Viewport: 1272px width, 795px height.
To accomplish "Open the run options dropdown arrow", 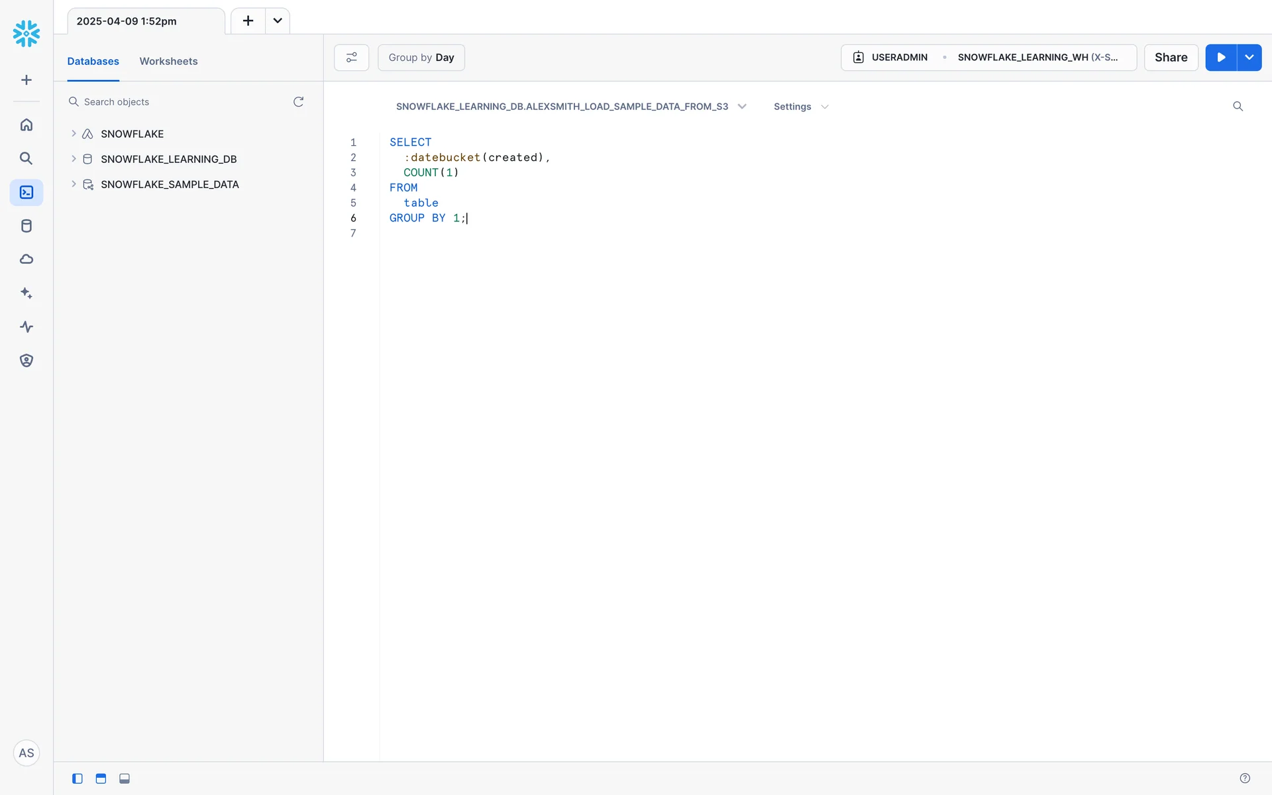I will pos(1249,58).
